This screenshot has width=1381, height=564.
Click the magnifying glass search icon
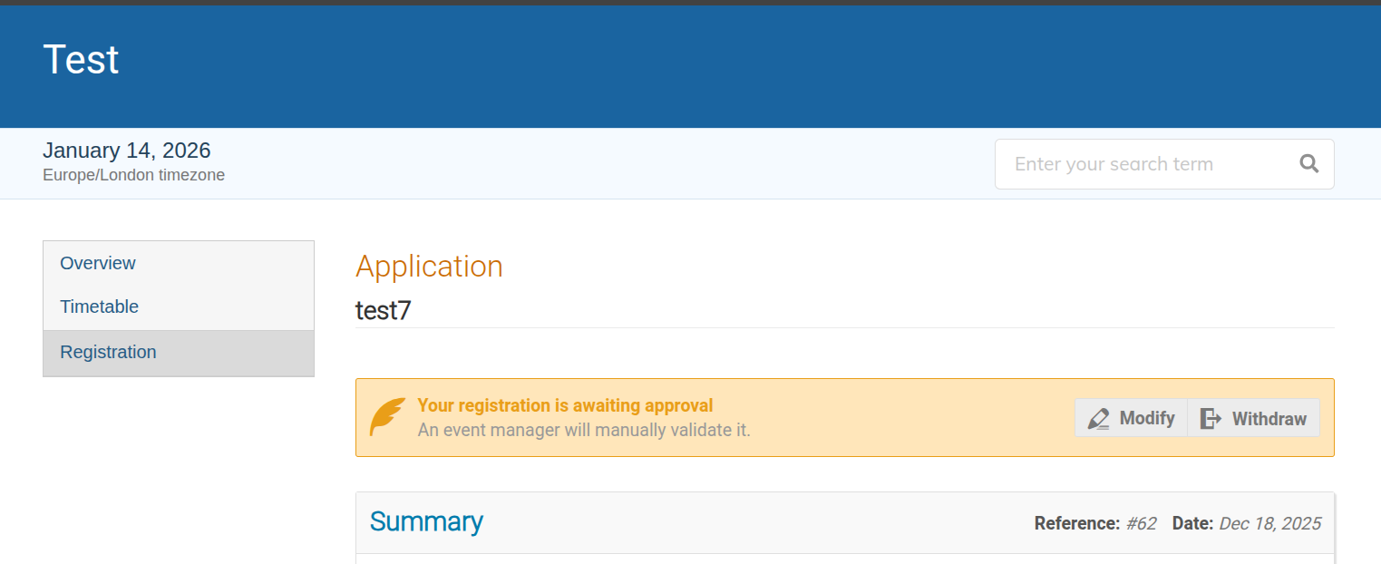point(1308,164)
